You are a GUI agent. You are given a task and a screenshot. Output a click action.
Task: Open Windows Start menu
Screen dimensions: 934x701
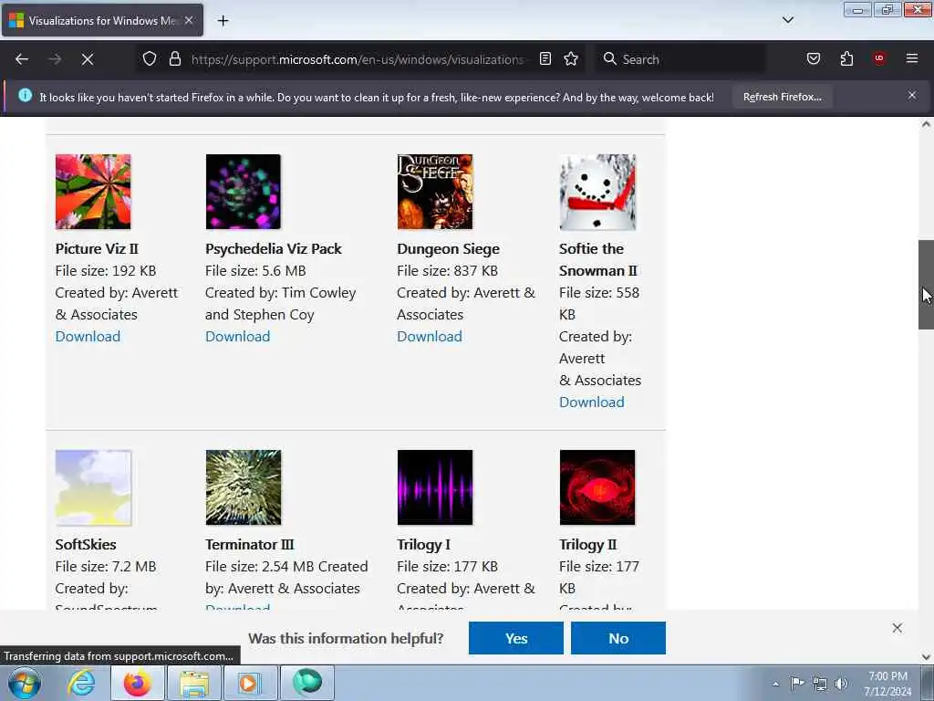click(24, 683)
